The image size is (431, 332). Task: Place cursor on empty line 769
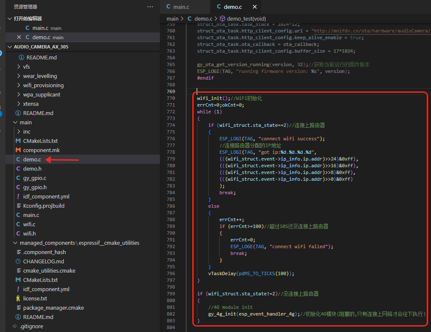pos(253,91)
